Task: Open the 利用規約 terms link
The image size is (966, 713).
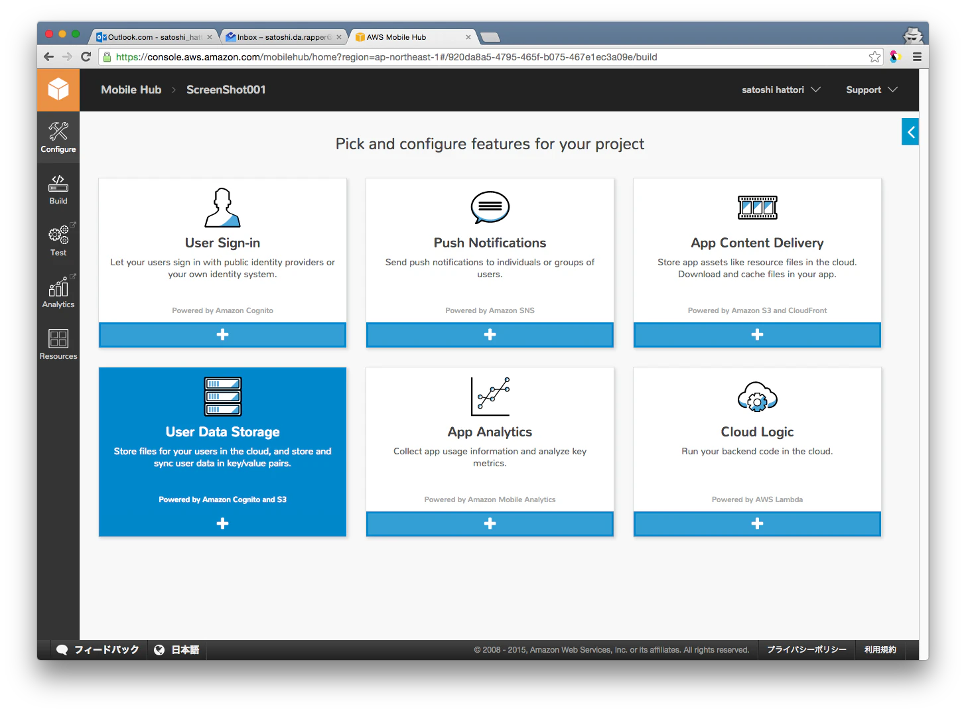Action: [x=880, y=650]
